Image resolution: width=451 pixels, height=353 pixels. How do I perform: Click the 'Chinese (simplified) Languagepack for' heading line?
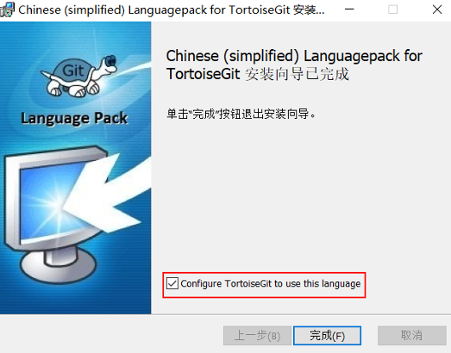point(294,56)
